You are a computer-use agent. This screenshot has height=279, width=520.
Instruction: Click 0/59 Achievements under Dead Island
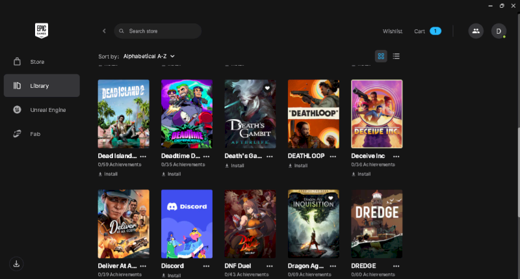point(120,165)
